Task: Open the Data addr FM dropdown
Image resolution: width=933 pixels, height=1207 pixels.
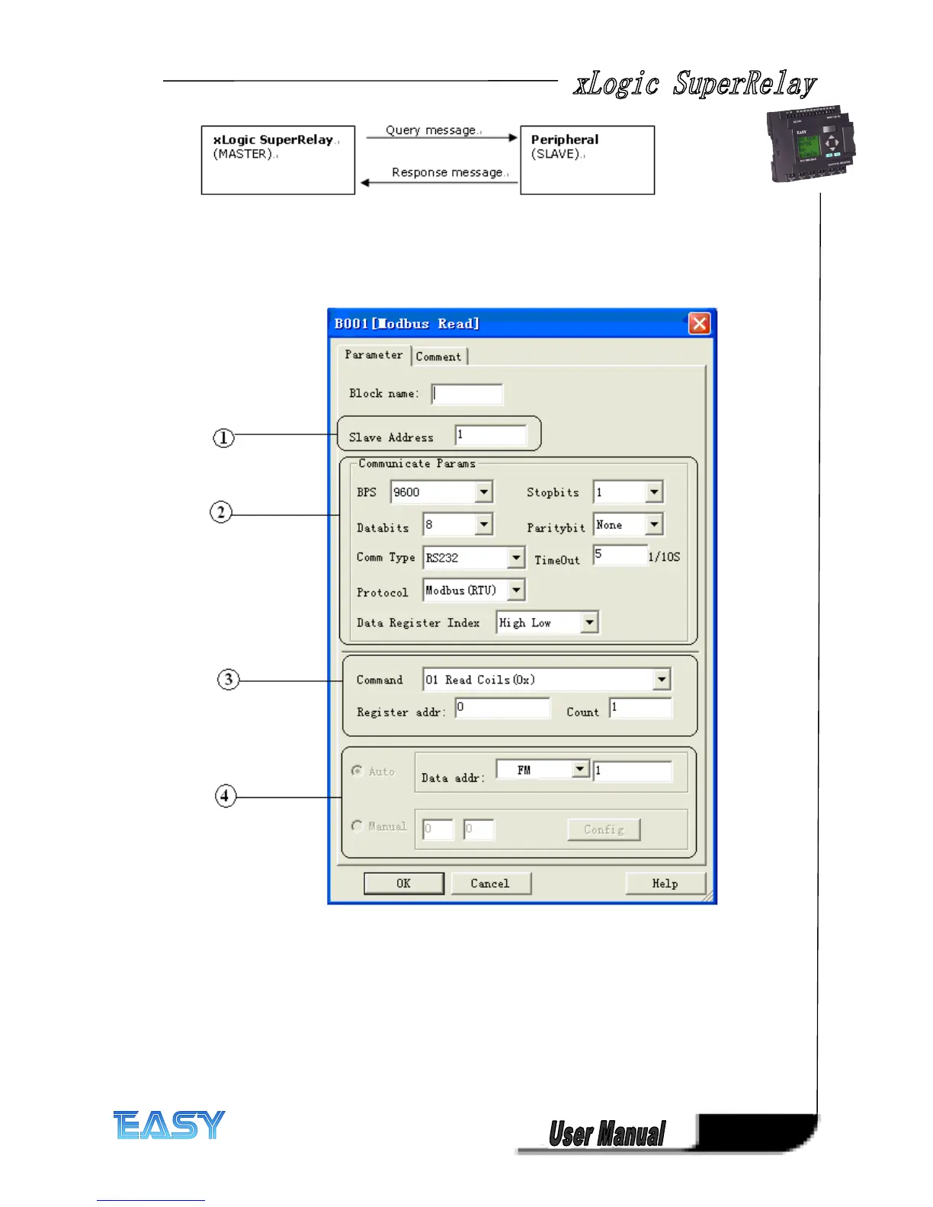Action: coord(580,770)
